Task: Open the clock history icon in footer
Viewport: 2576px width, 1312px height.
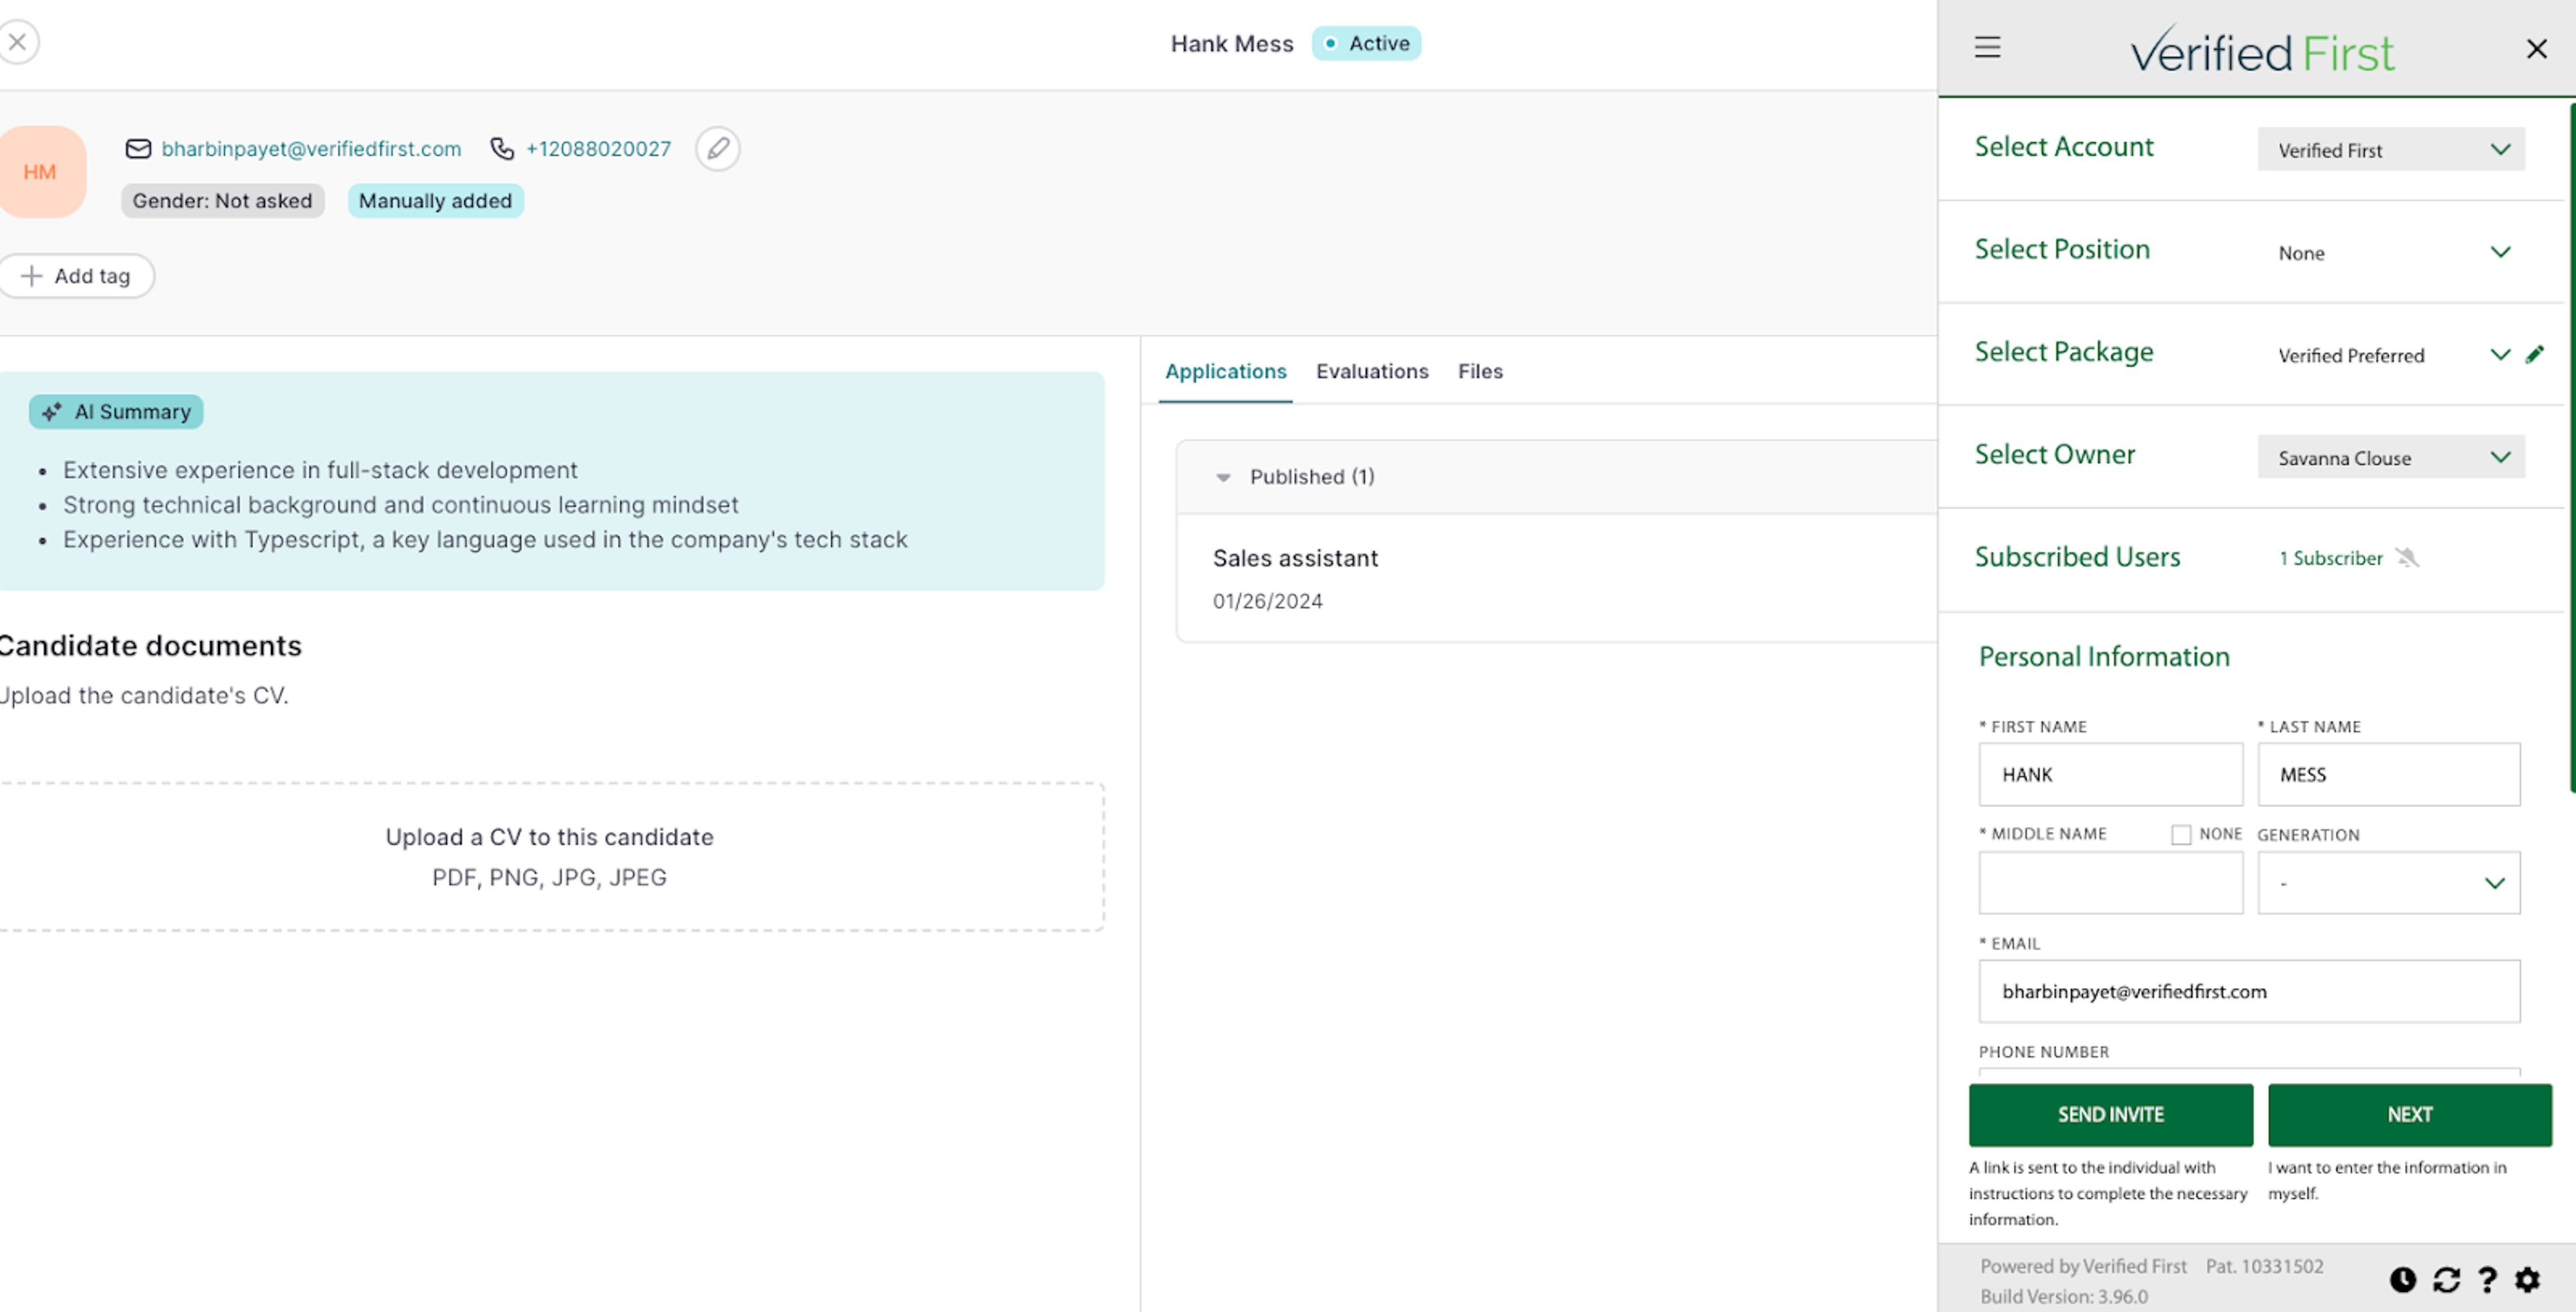Action: (2403, 1279)
